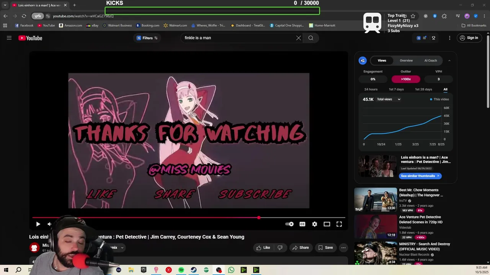The image size is (490, 275).
Task: Open a new browser tab with plus
Action: click(x=74, y=5)
